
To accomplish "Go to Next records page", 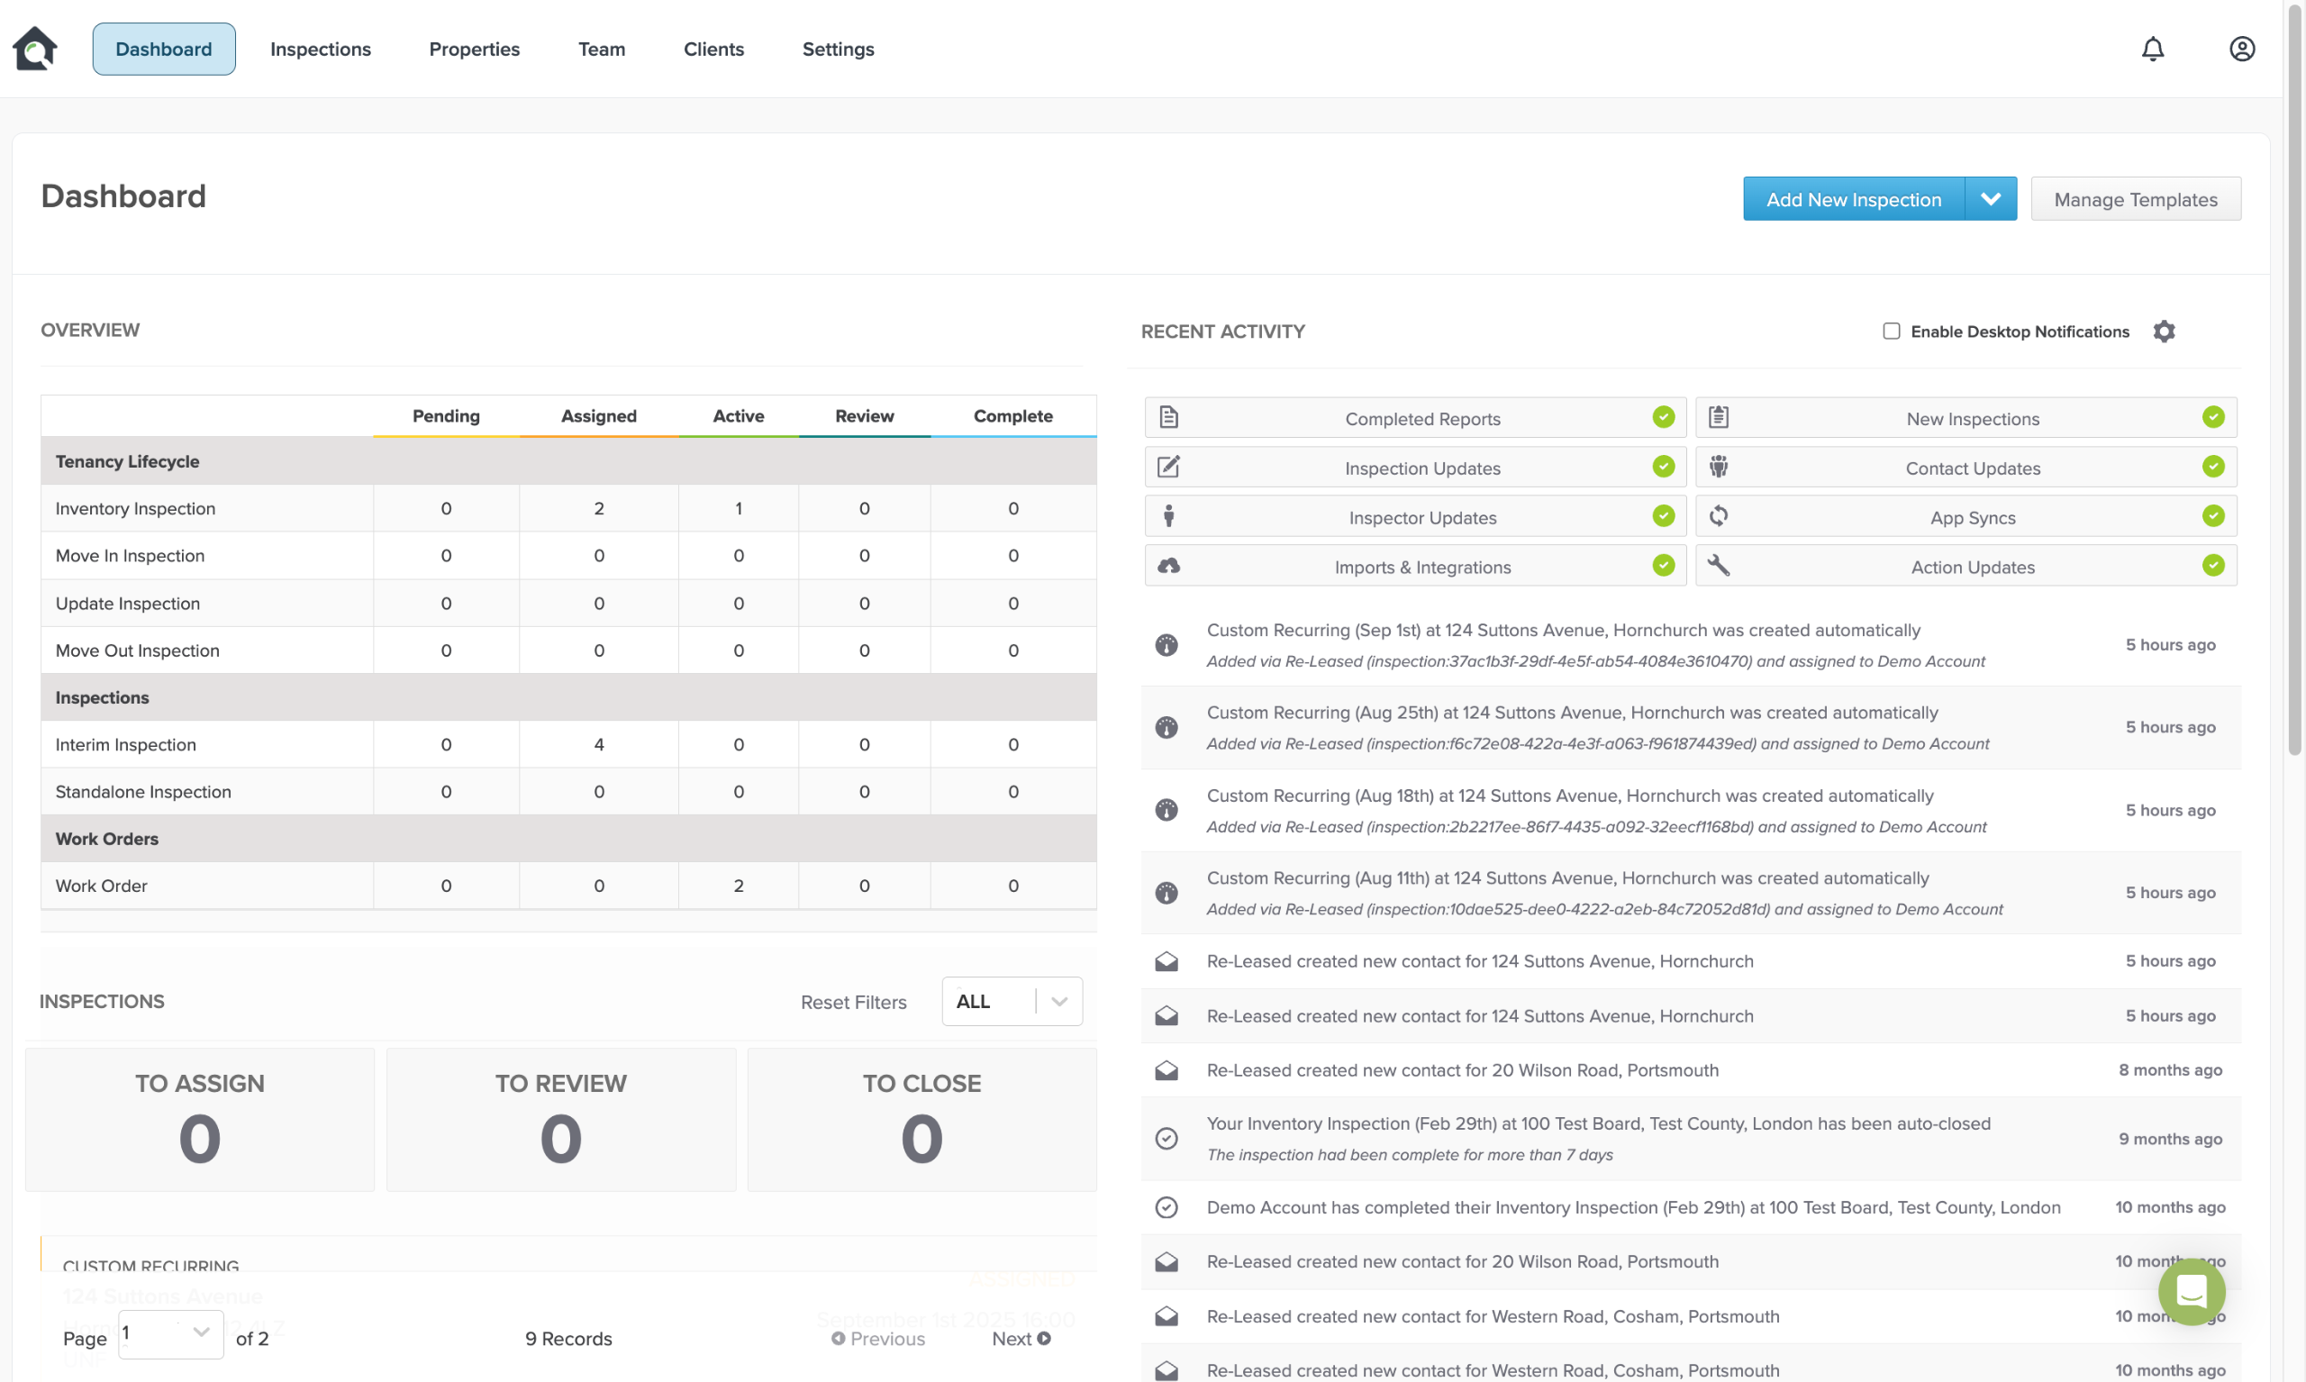I will [x=1021, y=1338].
